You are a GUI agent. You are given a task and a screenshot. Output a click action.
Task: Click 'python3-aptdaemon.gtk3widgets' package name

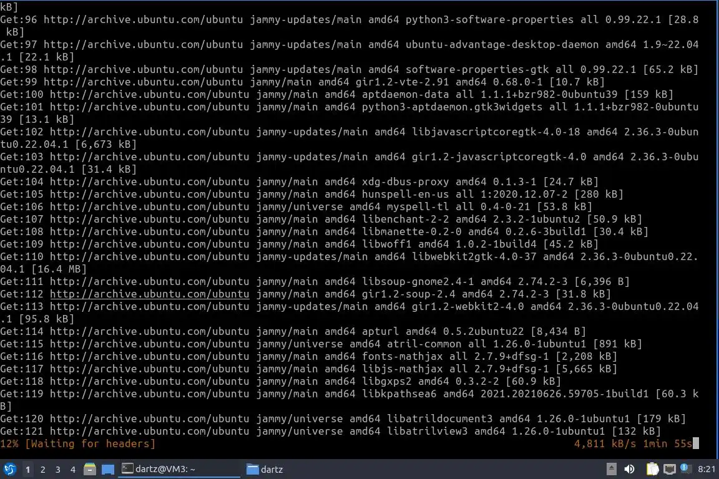tap(452, 107)
